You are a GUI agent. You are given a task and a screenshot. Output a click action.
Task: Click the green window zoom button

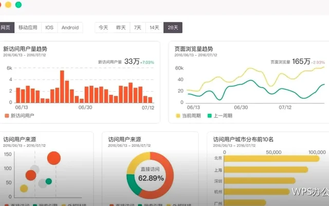19,5
